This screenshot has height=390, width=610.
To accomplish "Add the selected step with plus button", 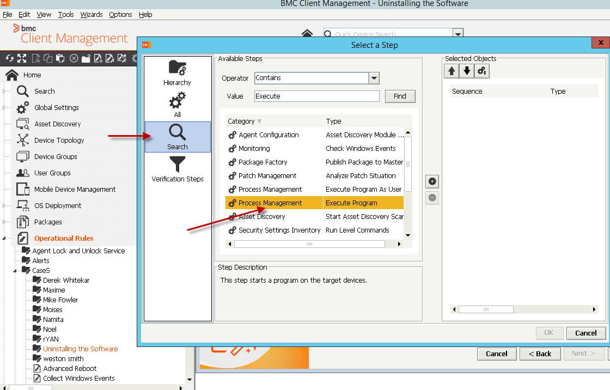I will point(432,181).
